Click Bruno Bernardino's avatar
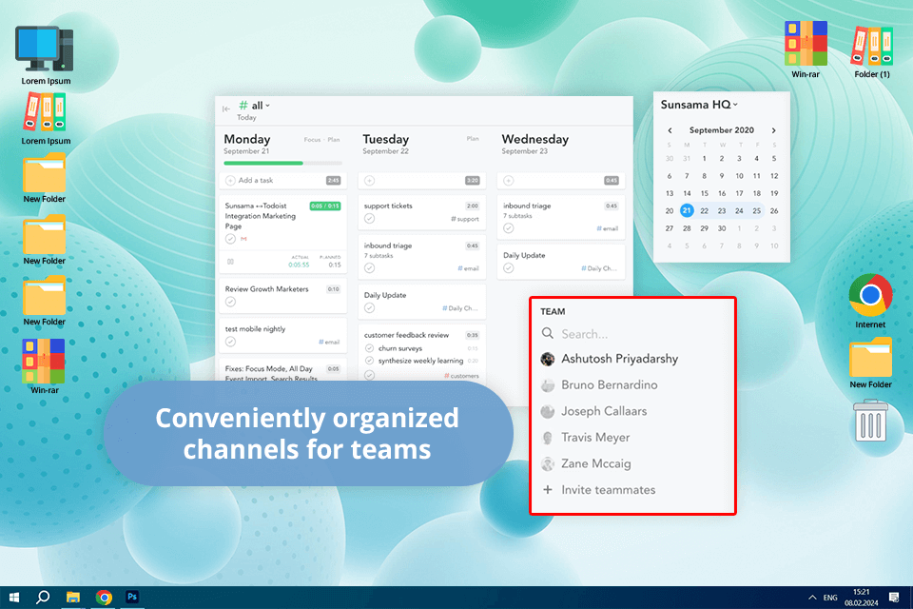 (x=548, y=385)
